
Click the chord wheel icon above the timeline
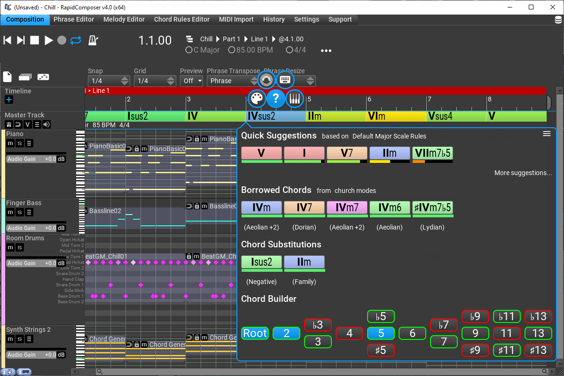(x=266, y=80)
